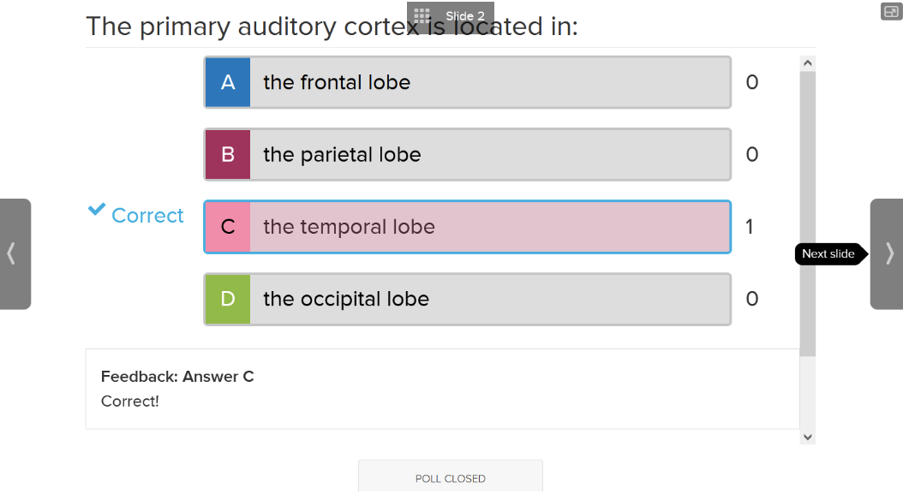This screenshot has height=500, width=903.
Task: Advance with the next slide arrow
Action: click(887, 253)
